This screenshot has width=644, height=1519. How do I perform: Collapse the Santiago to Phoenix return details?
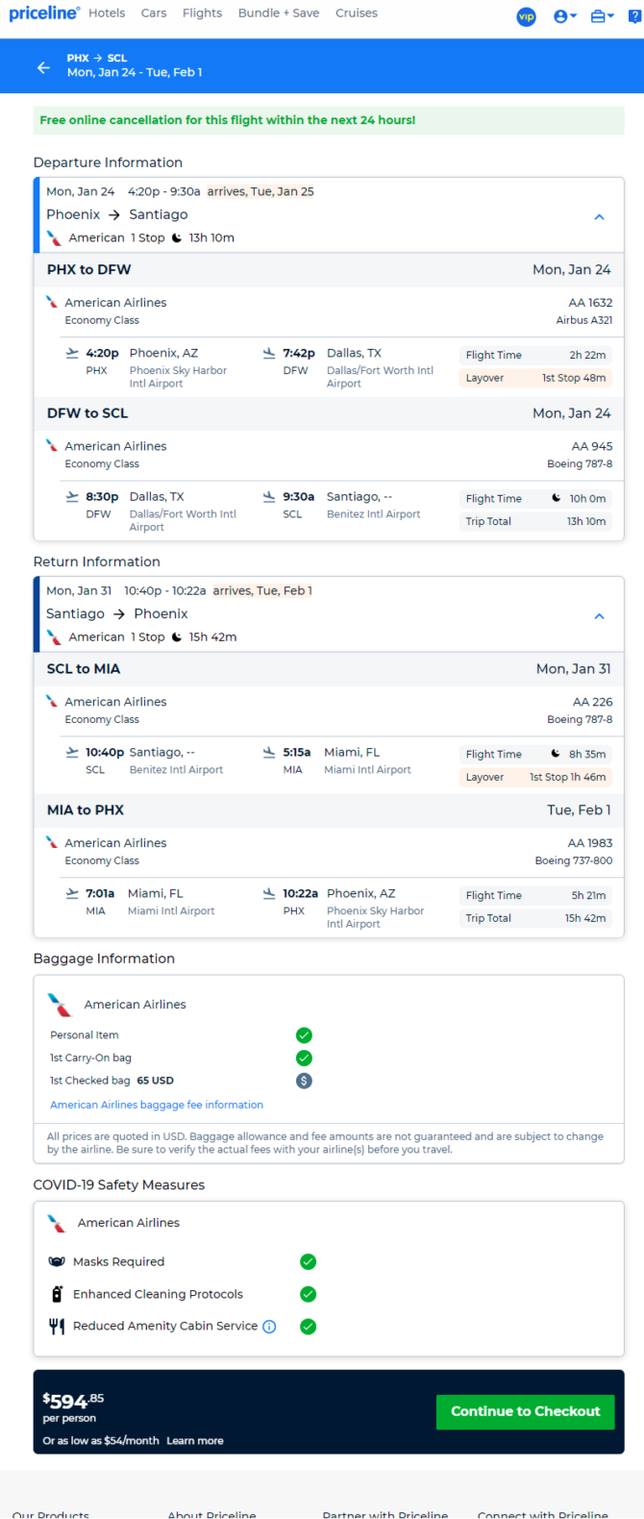[x=599, y=616]
